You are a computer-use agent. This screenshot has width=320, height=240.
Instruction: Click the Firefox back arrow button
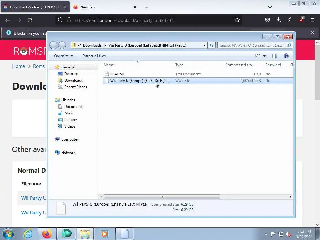coord(7,20)
